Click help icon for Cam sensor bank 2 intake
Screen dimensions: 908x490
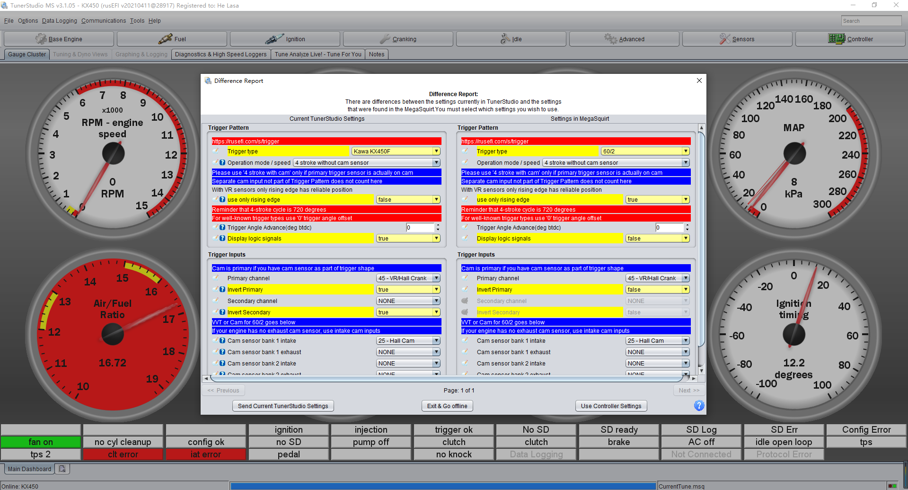(x=222, y=363)
